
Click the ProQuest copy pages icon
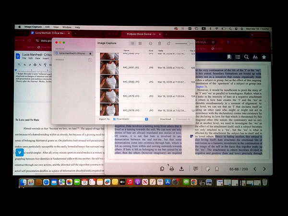pos(162,168)
